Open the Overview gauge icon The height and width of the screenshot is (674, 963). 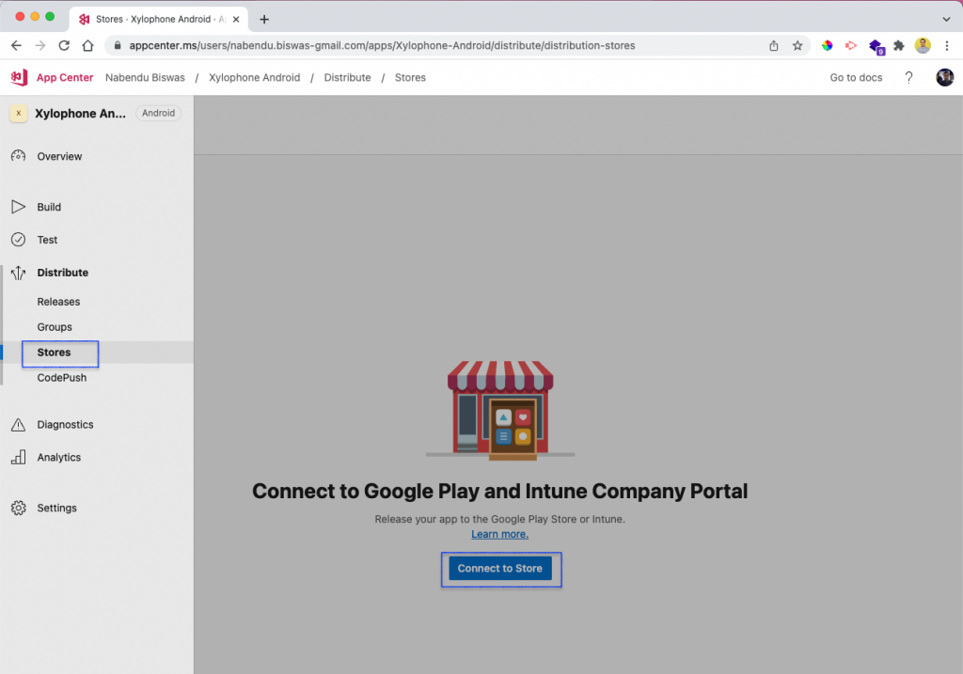pyautogui.click(x=19, y=156)
